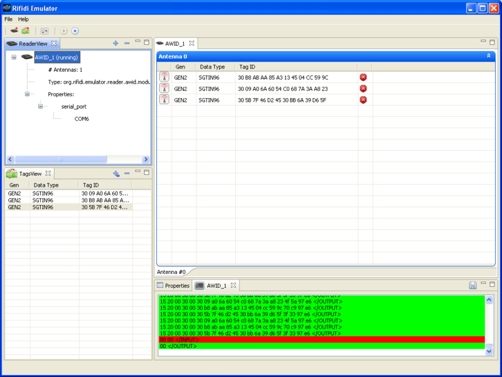Image resolution: width=502 pixels, height=377 pixels.
Task: Collapse the Antenna 0 section with chevron
Action: click(488, 56)
